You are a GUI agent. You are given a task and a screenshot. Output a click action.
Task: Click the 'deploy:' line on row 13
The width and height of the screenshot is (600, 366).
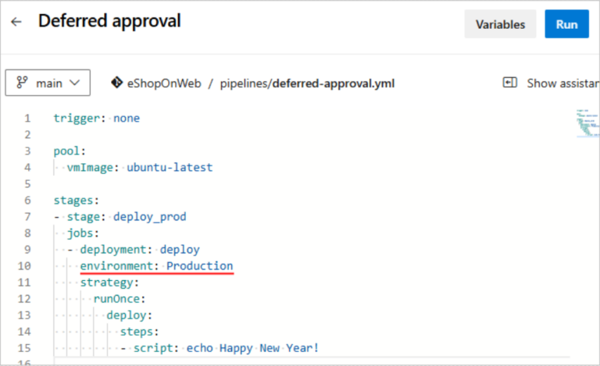point(130,315)
